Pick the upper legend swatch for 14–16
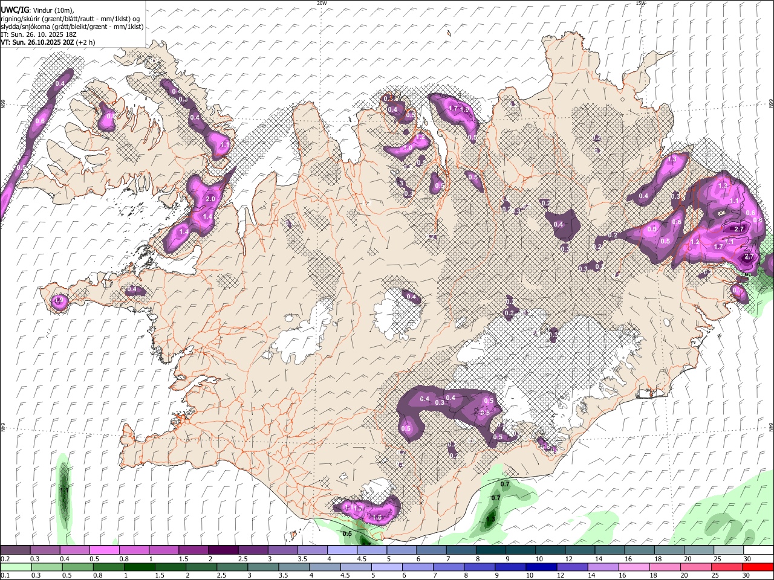774x580 pixels. point(609,550)
